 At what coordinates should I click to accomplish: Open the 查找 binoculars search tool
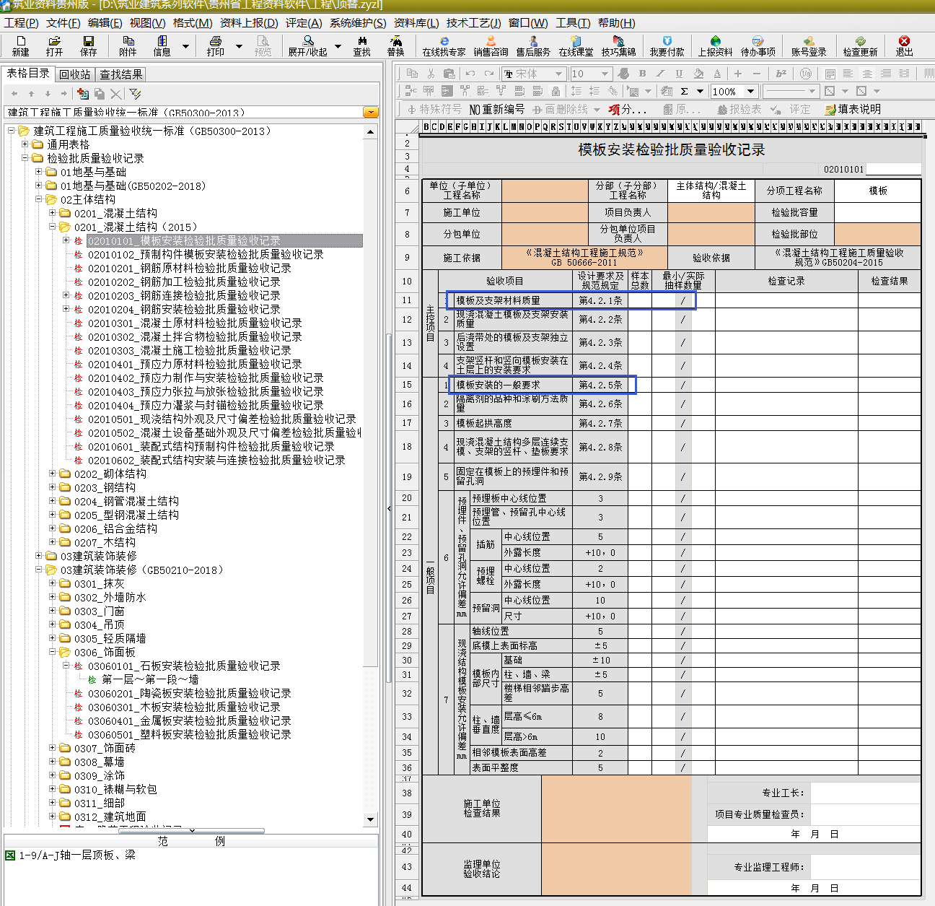click(361, 45)
